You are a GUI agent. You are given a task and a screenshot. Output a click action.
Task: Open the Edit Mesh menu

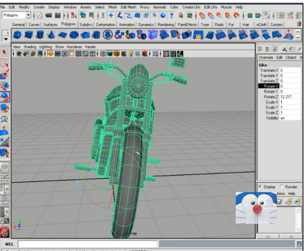128,7
